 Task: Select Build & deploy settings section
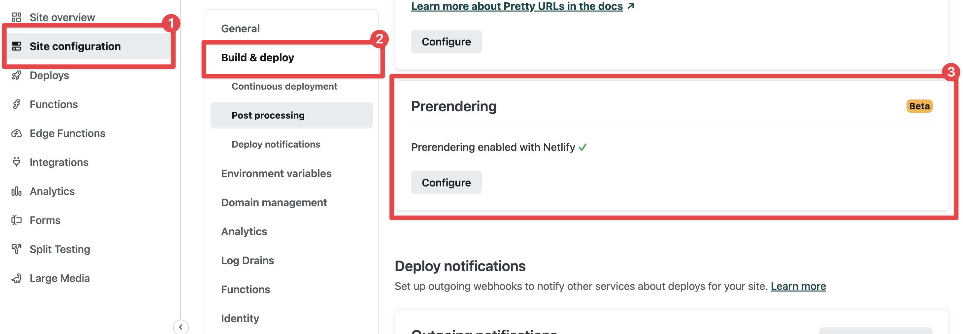257,57
